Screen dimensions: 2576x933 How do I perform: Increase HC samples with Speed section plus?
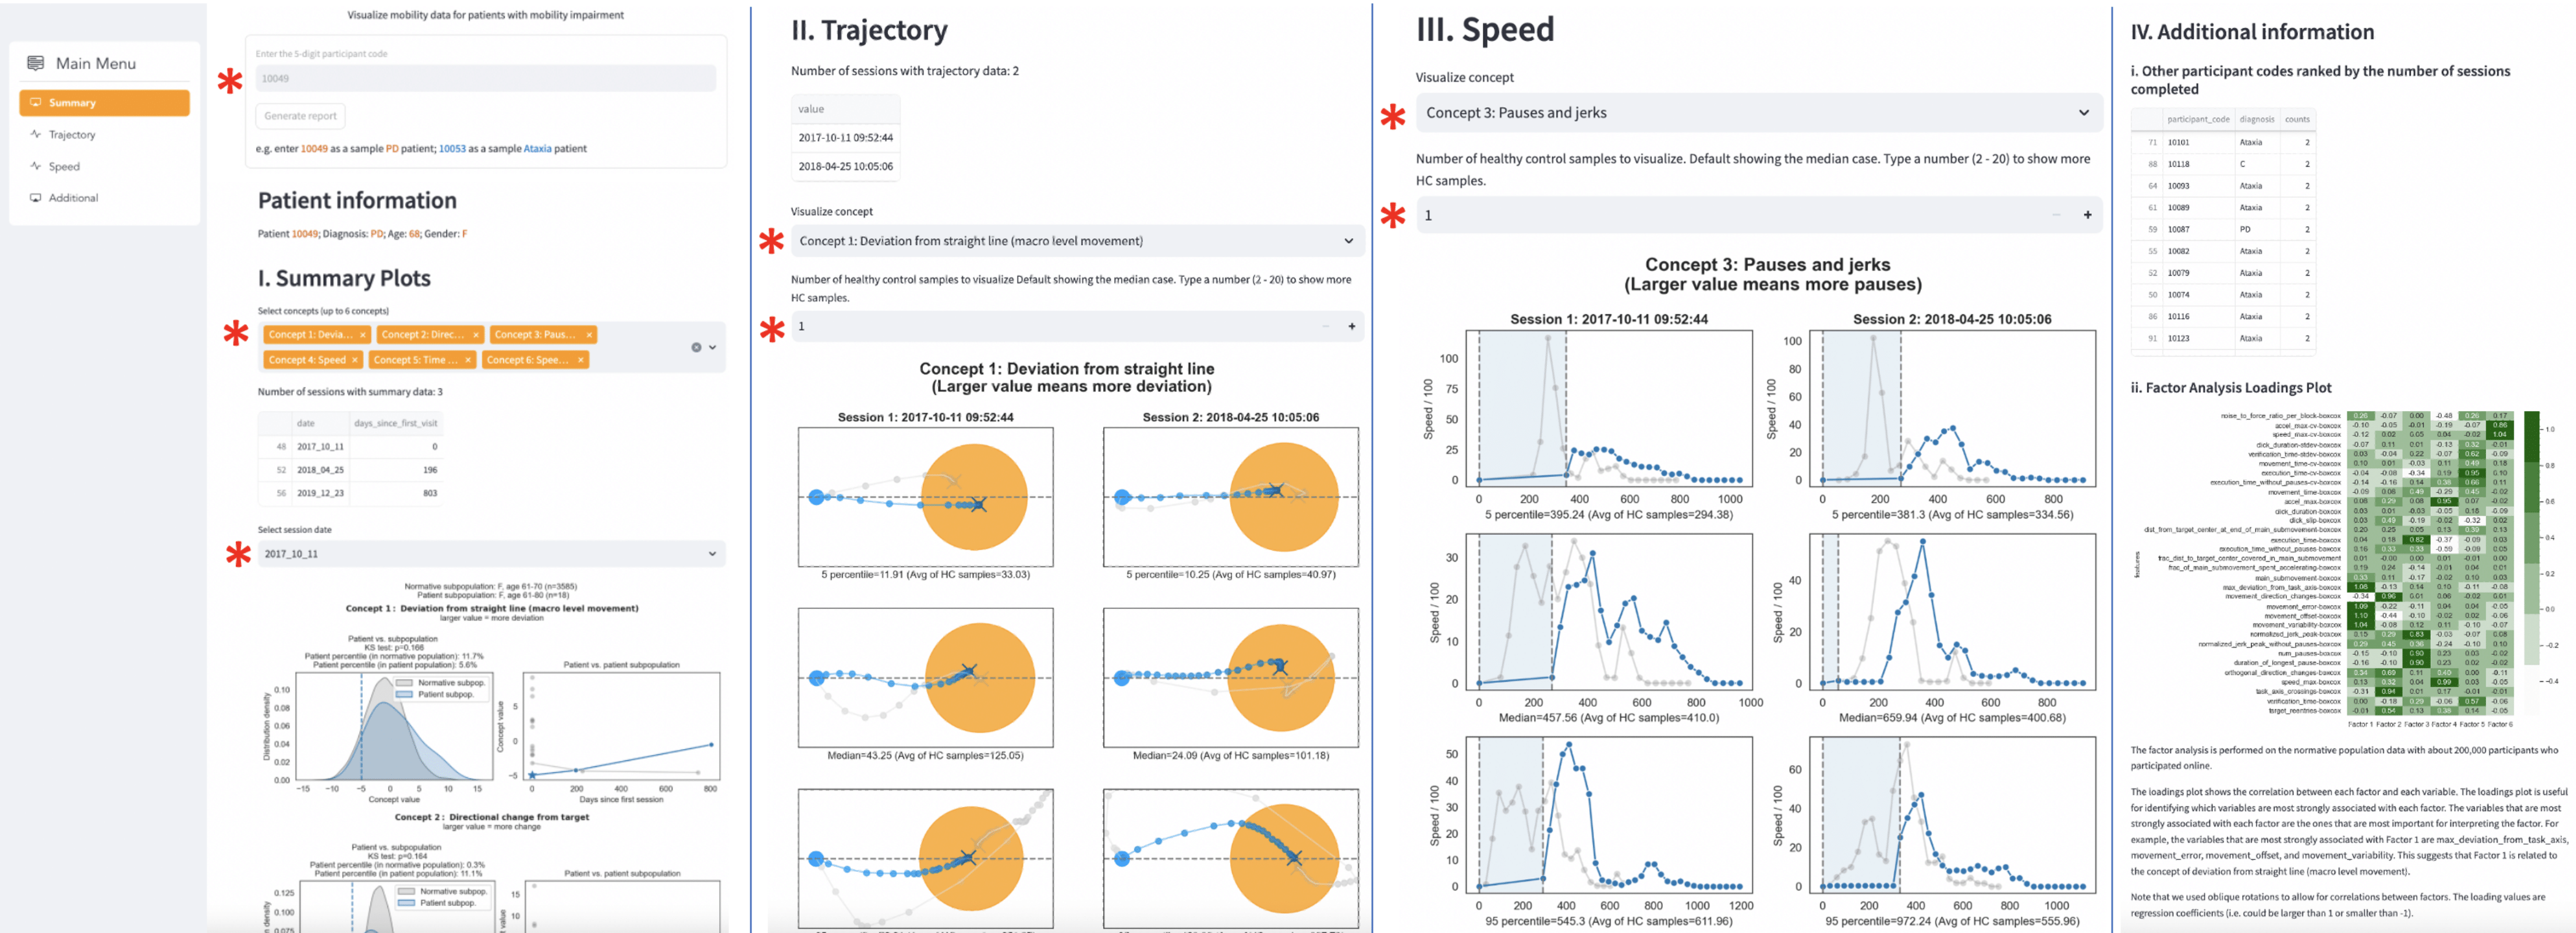[2087, 215]
